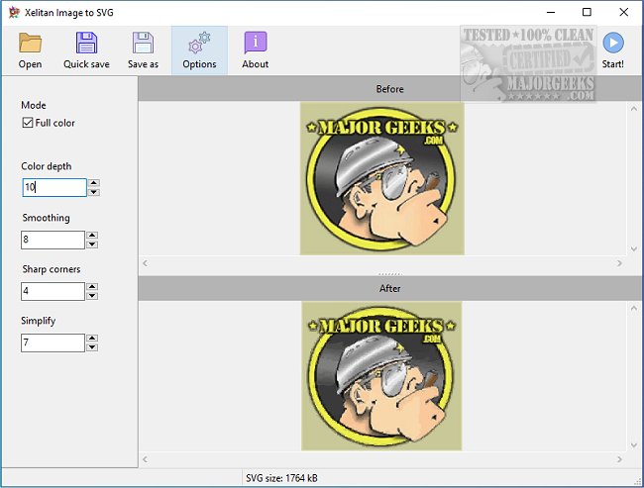Click the After preview image
The width and height of the screenshot is (644, 488).
pos(381,376)
